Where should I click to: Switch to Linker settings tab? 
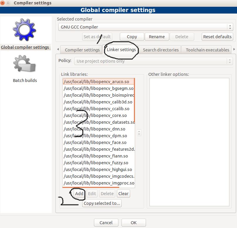[x=121, y=50]
